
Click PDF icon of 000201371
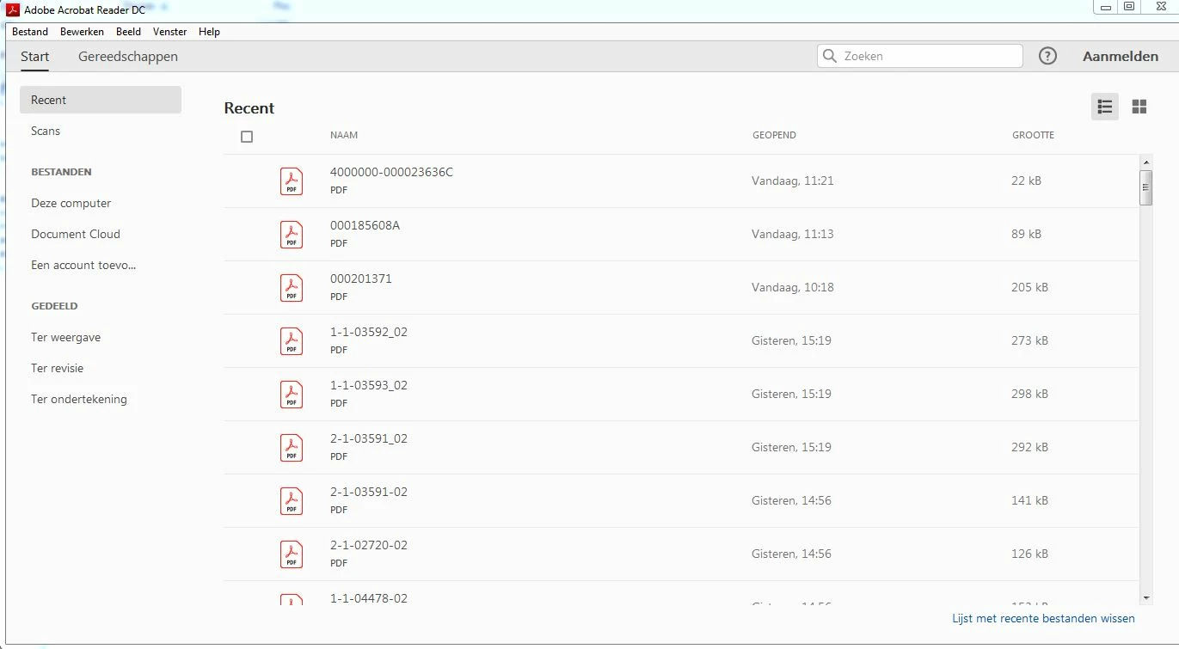pyautogui.click(x=292, y=288)
